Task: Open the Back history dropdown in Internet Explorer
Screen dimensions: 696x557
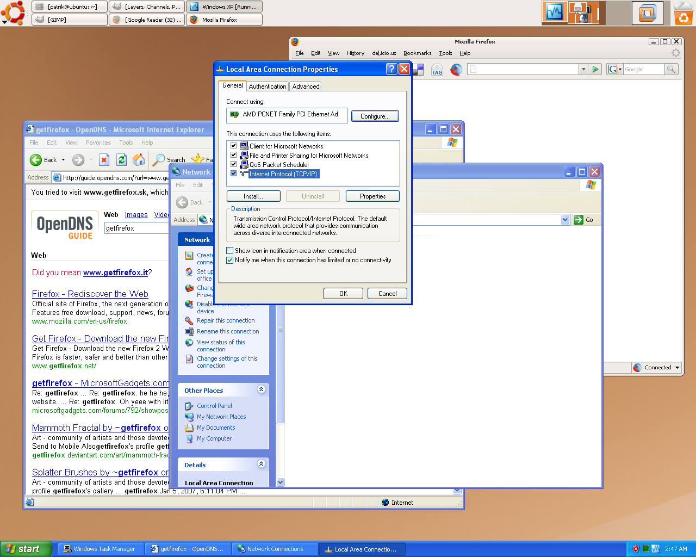Action: [63, 160]
